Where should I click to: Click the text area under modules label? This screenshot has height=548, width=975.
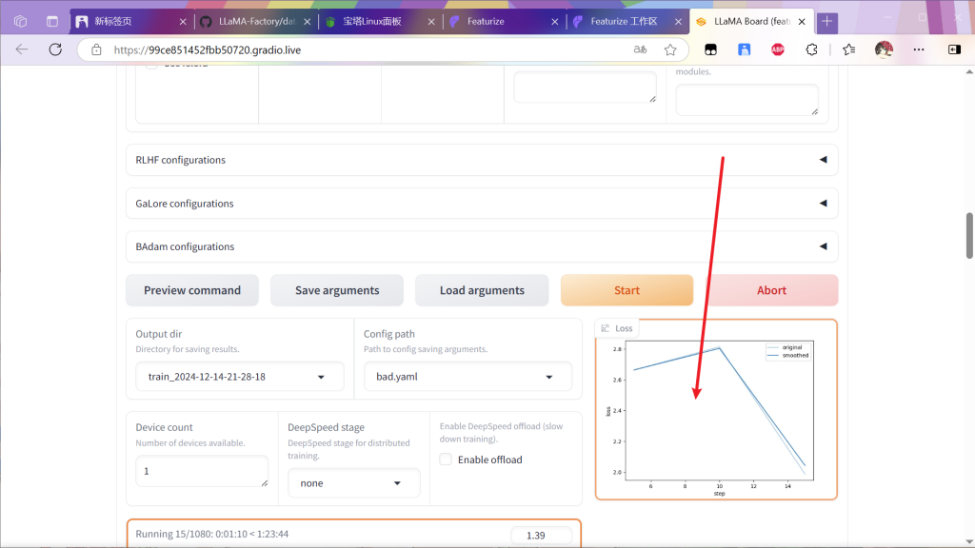[746, 100]
